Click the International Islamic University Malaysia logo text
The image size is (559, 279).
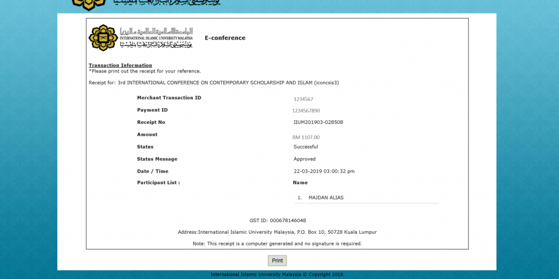pos(156,38)
